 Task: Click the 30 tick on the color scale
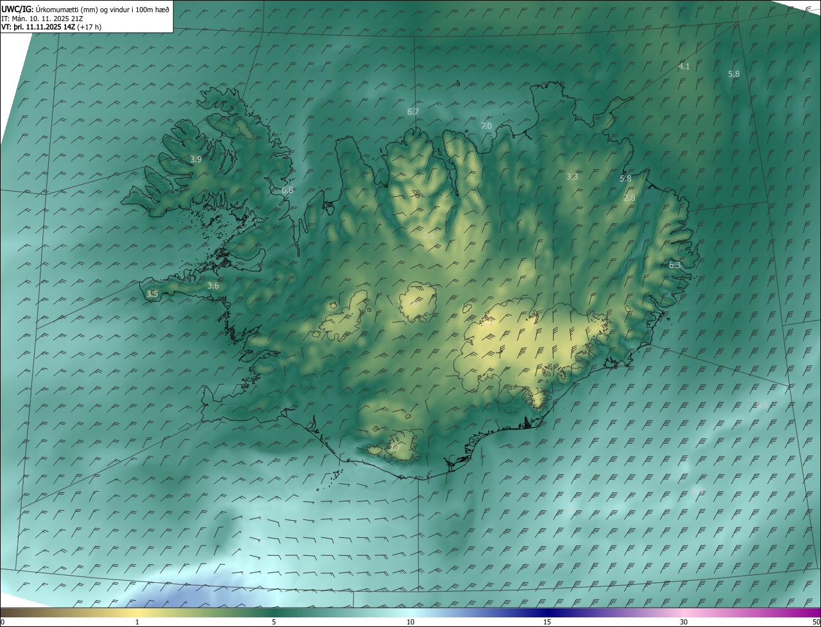[x=684, y=622]
